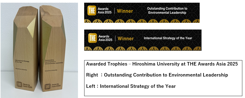Click the gold leaf pattern on top banner
The width and height of the screenshot is (245, 98).
pyautogui.click(x=142, y=21)
